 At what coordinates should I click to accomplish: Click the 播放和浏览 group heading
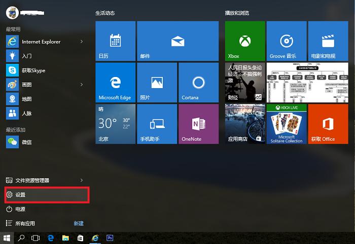(237, 13)
